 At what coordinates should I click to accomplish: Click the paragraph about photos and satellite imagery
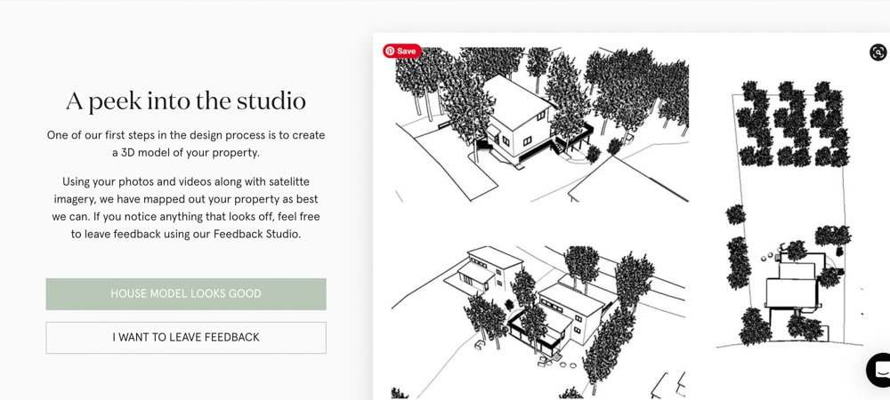[x=186, y=208]
